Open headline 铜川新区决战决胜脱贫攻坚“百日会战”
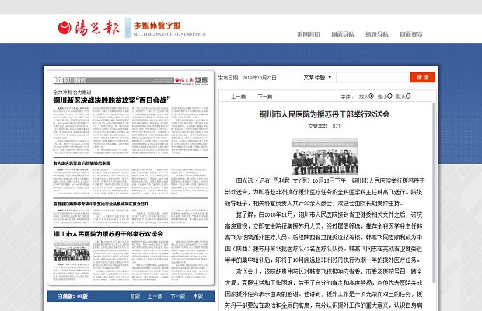 pyautogui.click(x=112, y=100)
